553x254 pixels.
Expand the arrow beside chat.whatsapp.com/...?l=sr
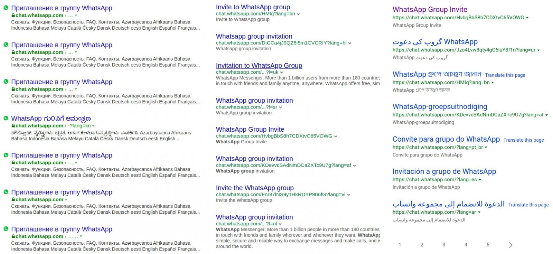click(x=281, y=108)
